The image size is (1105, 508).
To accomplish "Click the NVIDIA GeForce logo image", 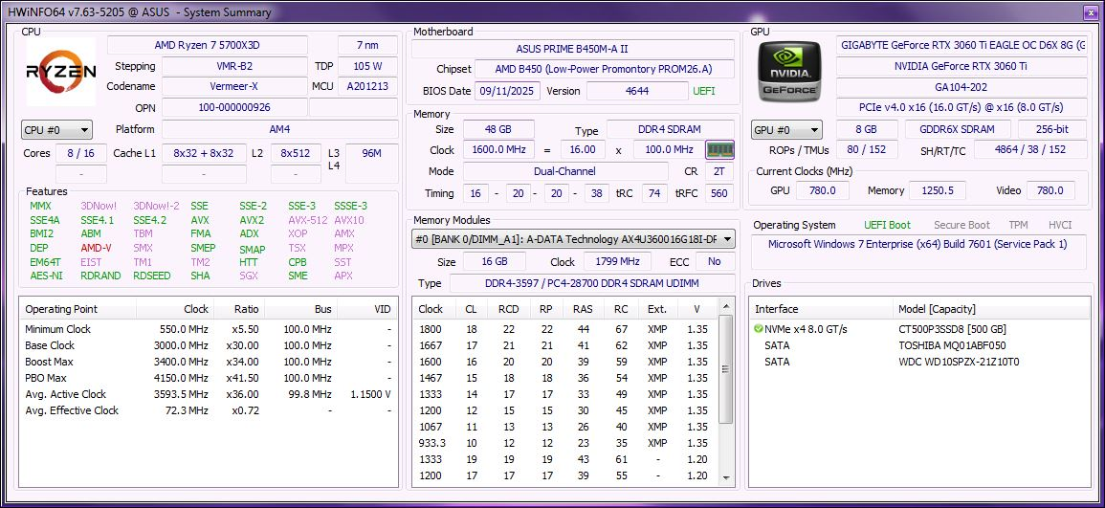I will 790,72.
